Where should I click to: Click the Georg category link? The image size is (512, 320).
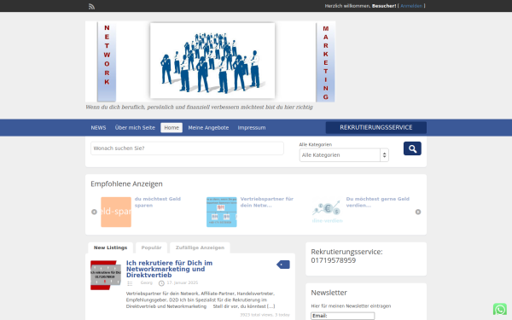click(x=146, y=282)
